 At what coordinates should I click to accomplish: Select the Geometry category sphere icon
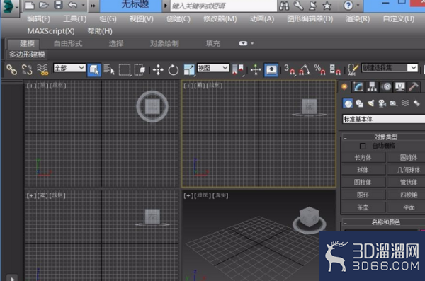tap(348, 103)
